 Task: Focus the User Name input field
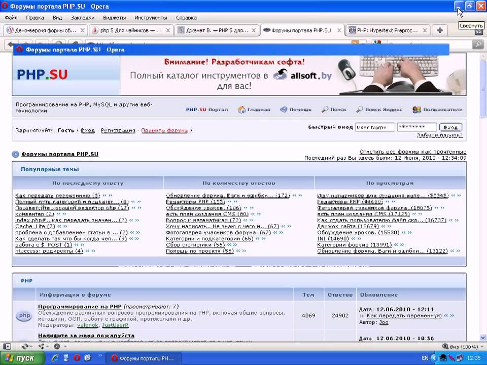(375, 127)
